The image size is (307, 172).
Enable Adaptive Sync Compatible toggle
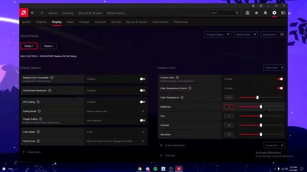point(142,79)
